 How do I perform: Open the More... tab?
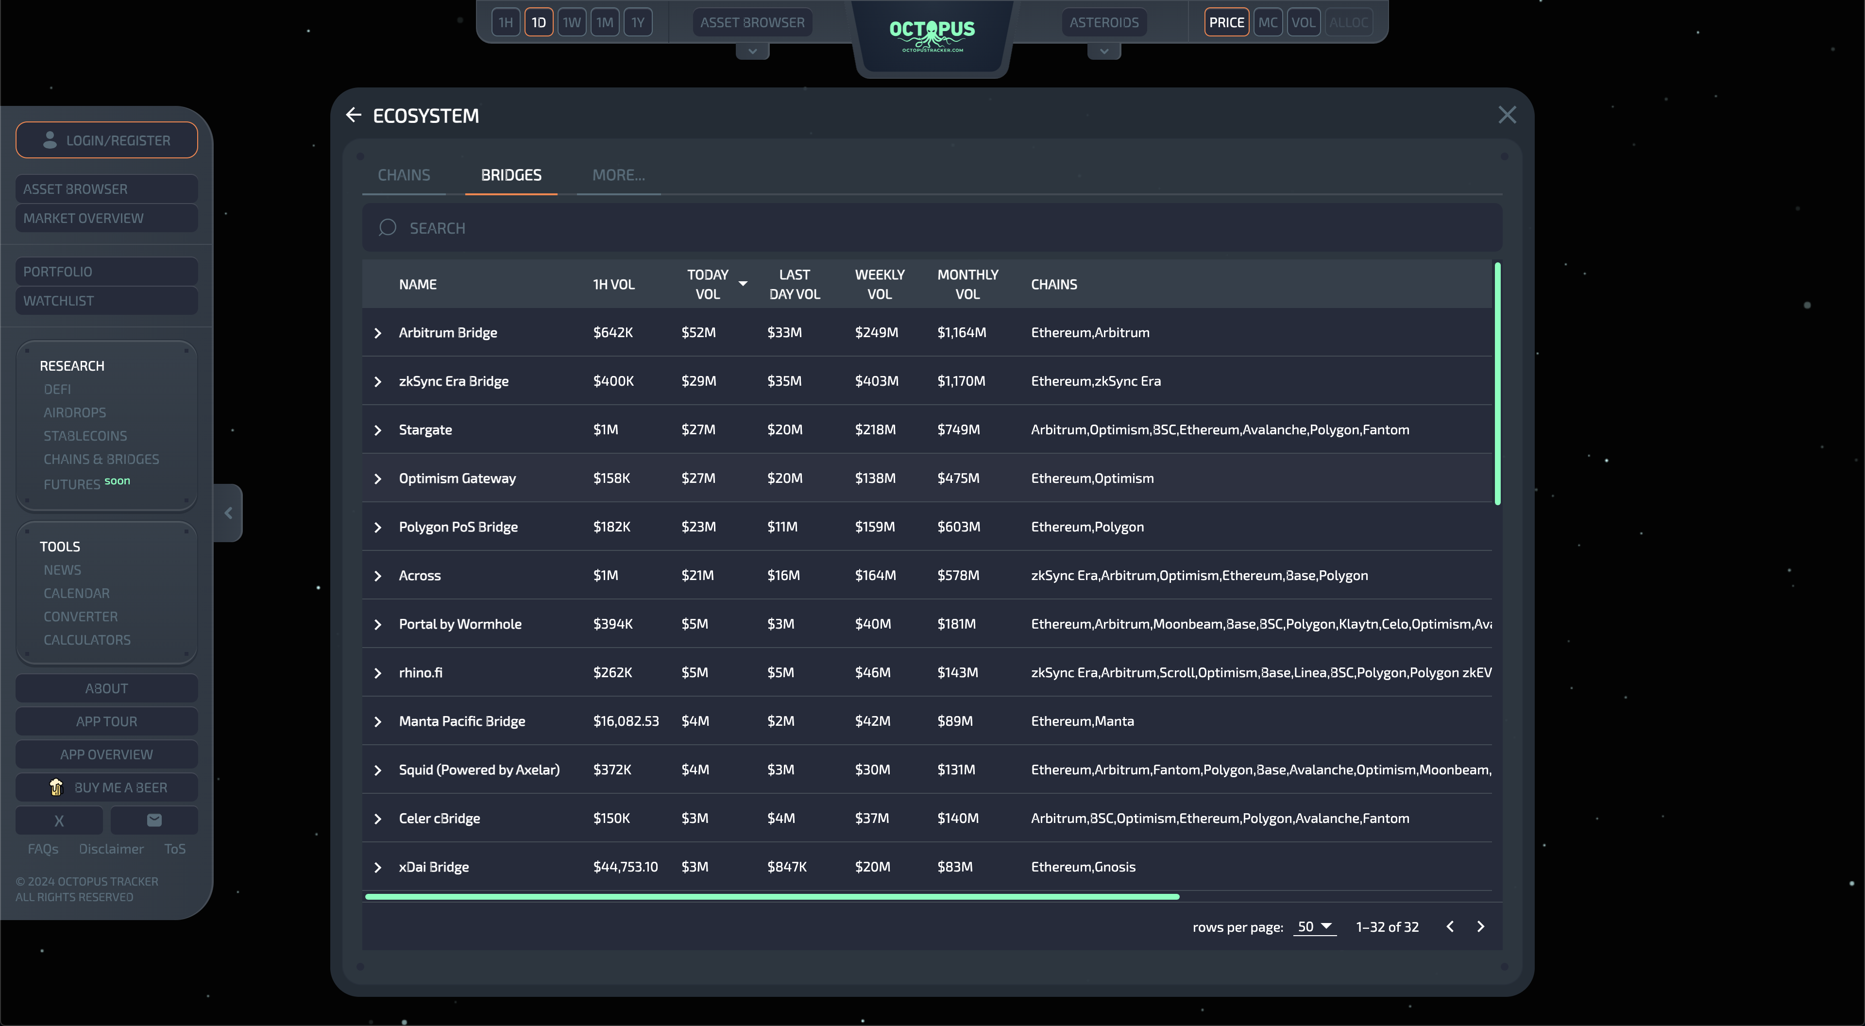pyautogui.click(x=618, y=175)
